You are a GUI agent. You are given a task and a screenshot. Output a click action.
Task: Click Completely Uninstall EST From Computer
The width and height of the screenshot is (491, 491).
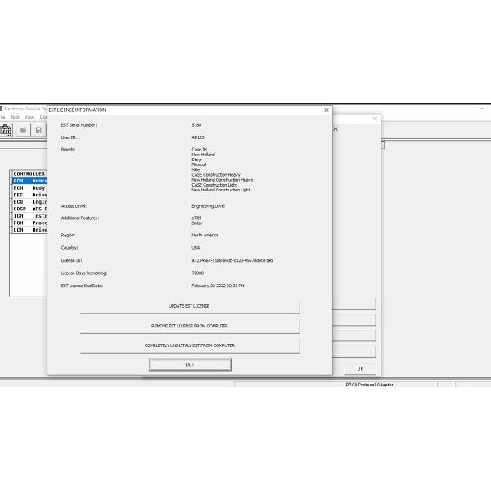(x=189, y=345)
